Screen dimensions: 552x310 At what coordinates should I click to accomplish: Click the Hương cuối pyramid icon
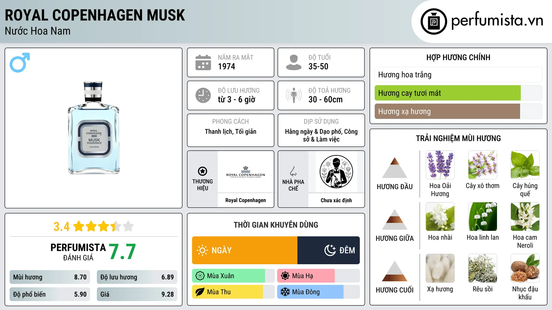pyautogui.click(x=395, y=271)
